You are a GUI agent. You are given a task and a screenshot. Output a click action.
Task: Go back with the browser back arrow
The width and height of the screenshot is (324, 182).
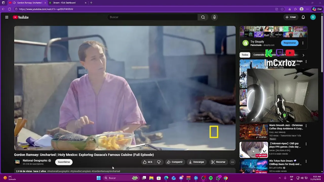pos(3,9)
